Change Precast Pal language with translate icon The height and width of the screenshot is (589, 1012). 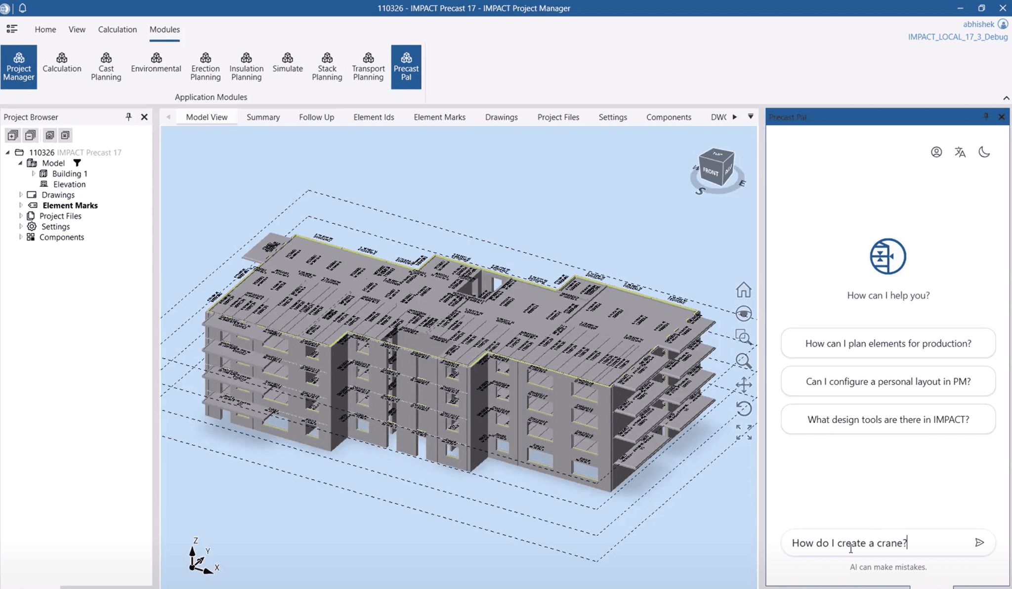coord(960,152)
